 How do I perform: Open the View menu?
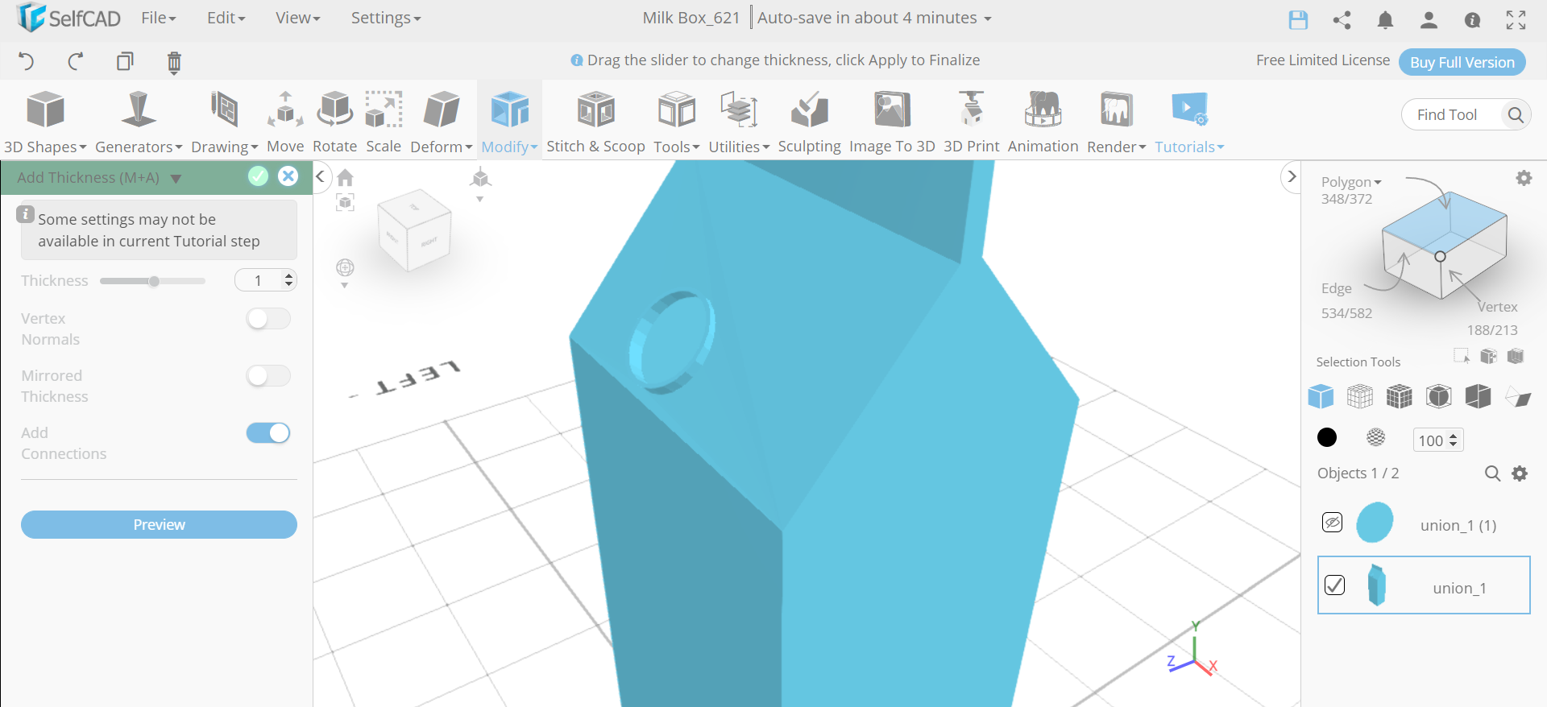pos(297,18)
